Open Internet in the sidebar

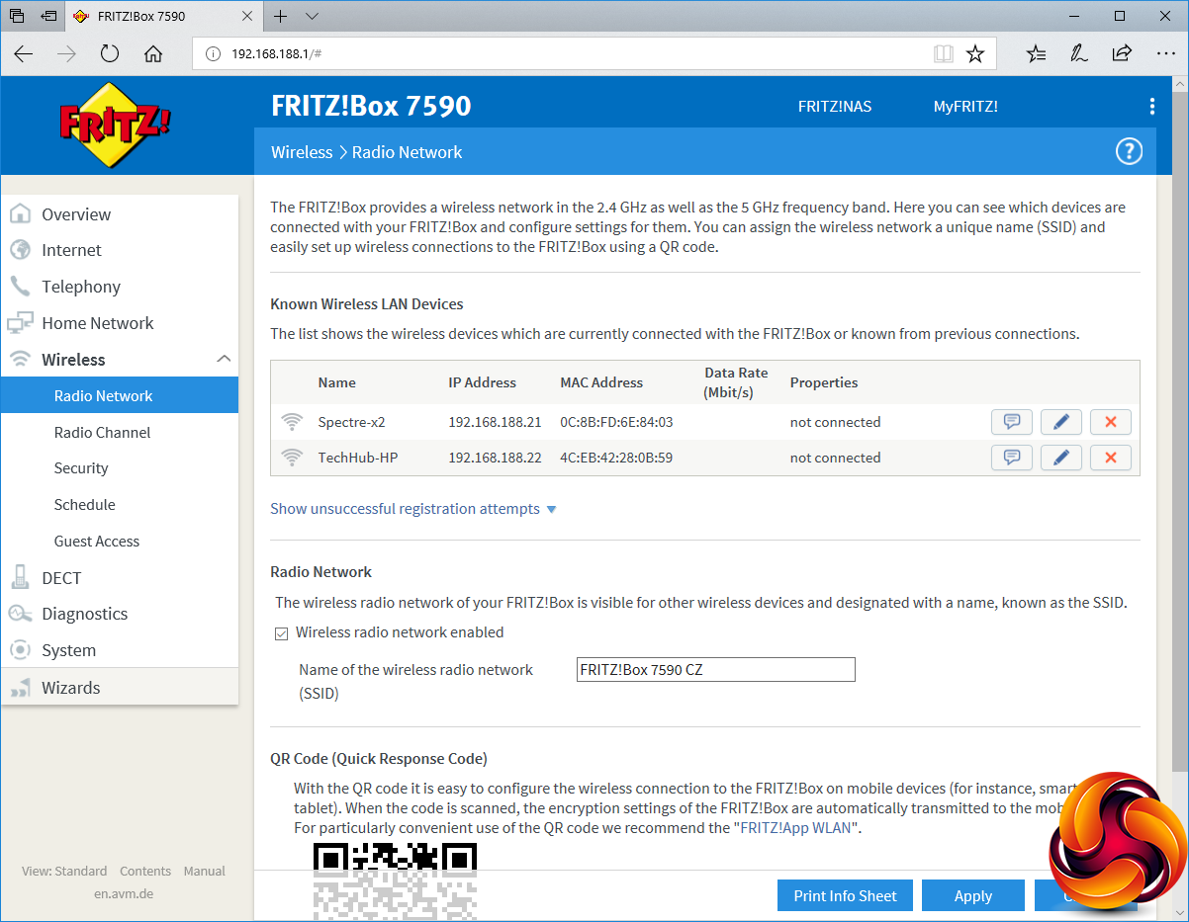120,250
